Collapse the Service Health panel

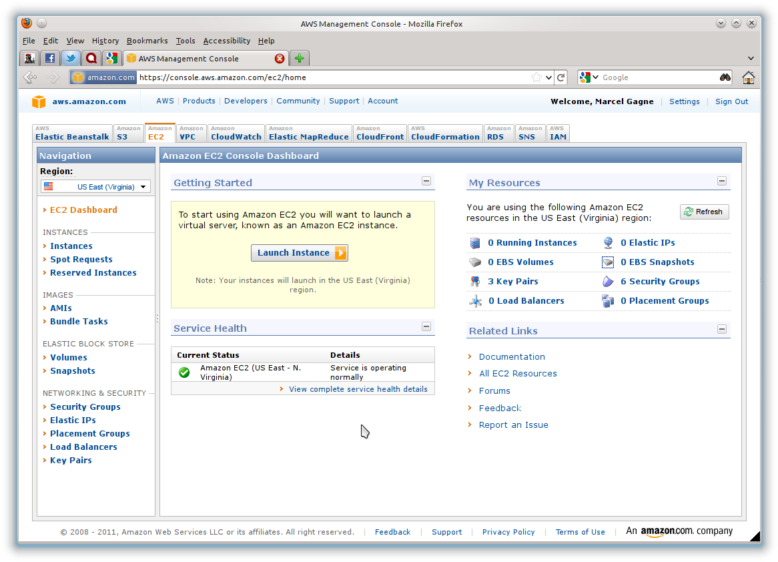point(426,326)
